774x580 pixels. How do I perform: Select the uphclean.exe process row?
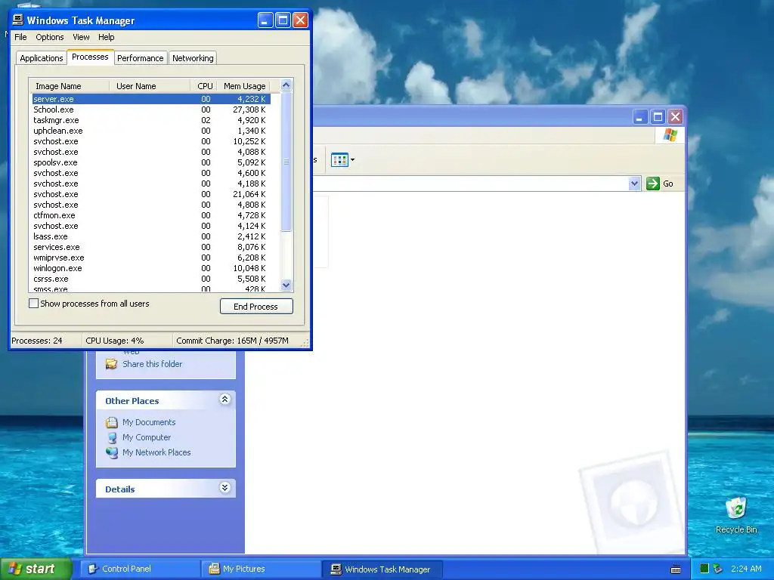click(150, 131)
